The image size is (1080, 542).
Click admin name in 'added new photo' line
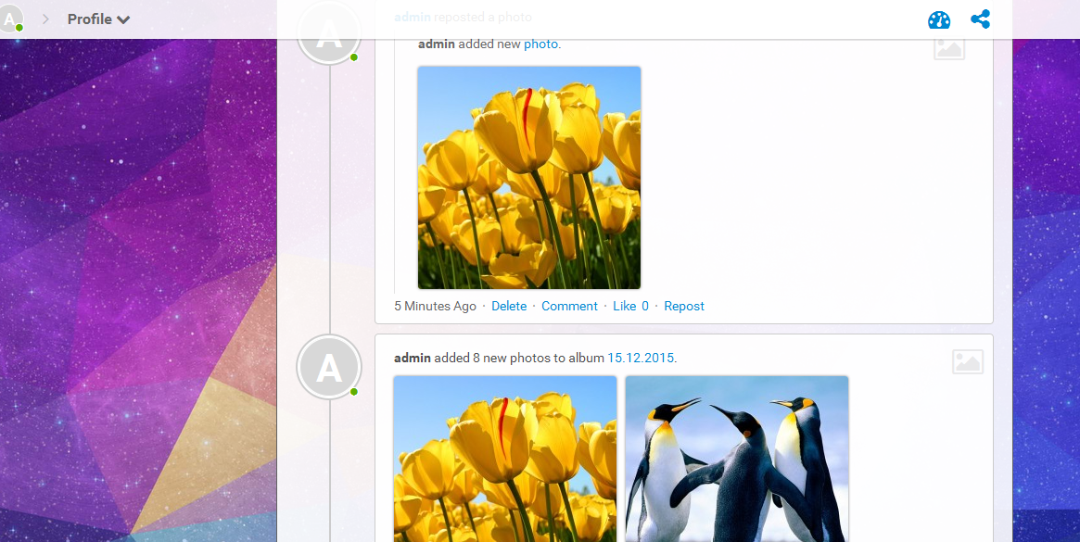[x=437, y=44]
